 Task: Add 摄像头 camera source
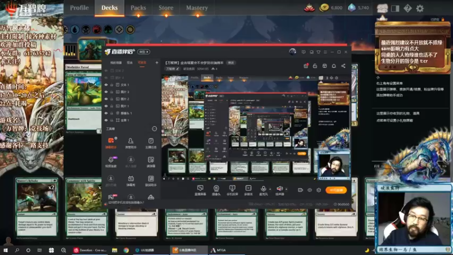[216, 190]
